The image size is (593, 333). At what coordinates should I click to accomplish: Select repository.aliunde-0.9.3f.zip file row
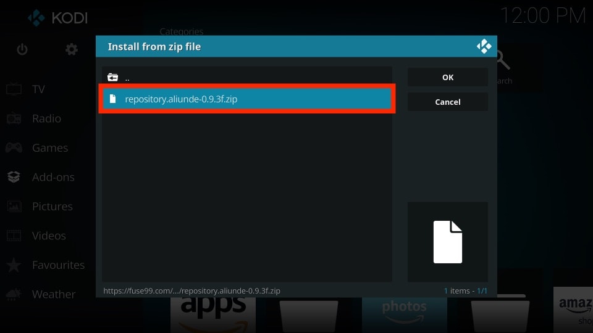click(247, 99)
